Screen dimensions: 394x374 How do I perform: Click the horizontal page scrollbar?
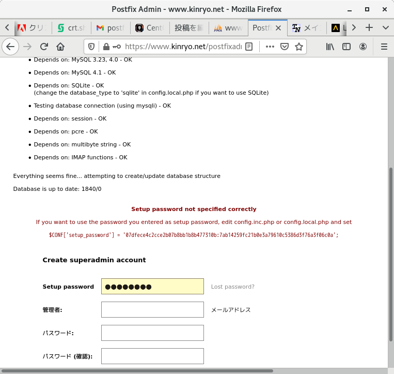(x=137, y=371)
